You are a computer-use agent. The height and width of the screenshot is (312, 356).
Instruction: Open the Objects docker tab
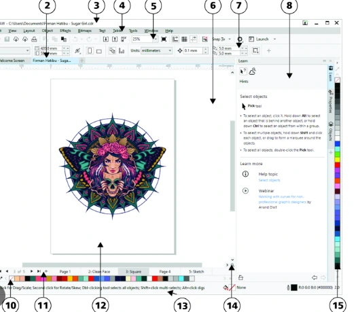click(x=331, y=131)
